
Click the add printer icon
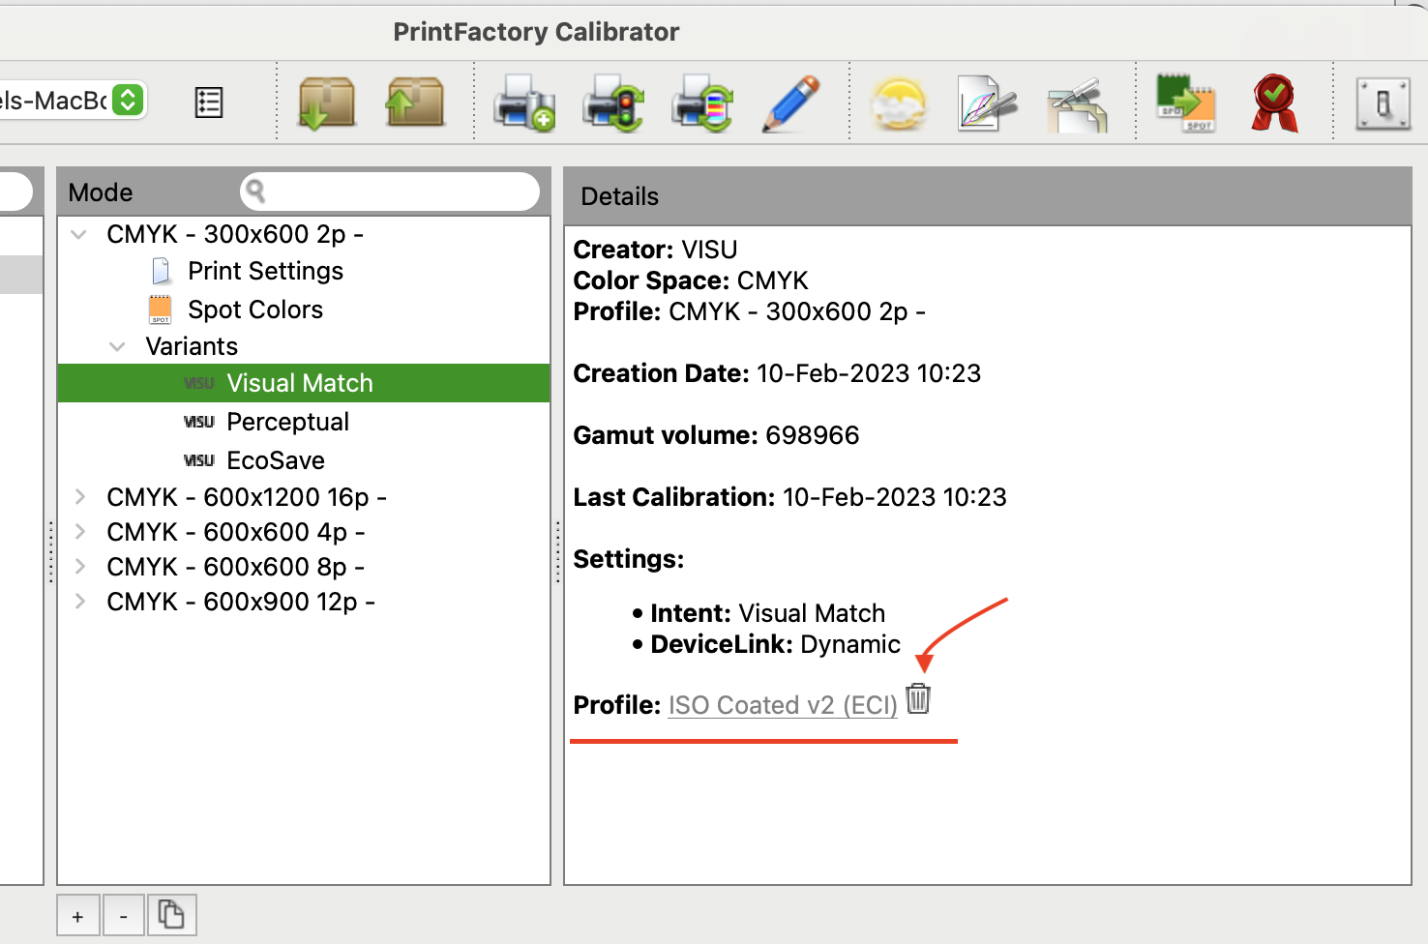[523, 103]
